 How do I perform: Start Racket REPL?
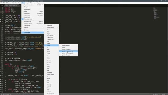click(x=51, y=78)
